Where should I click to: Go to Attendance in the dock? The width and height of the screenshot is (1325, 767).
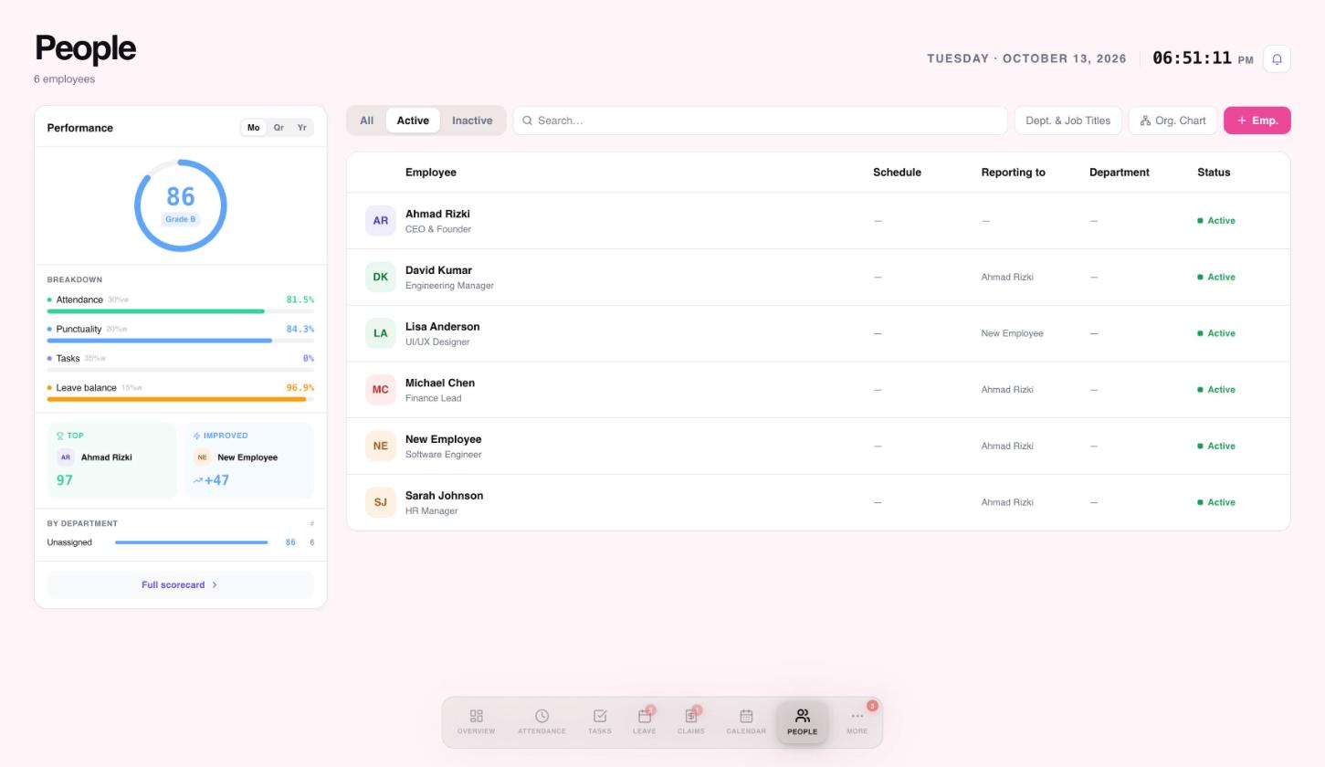click(x=542, y=721)
